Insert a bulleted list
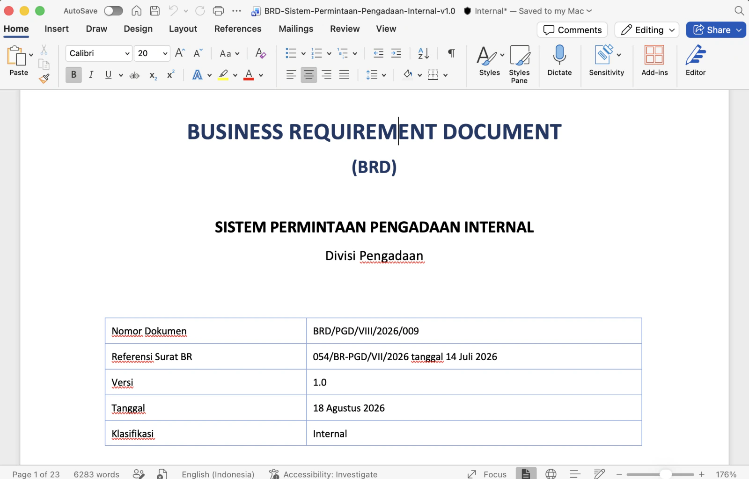This screenshot has width=749, height=479. click(291, 53)
